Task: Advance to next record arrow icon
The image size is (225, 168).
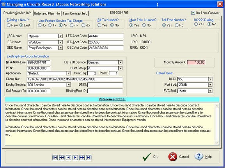Action: [x=75, y=157]
